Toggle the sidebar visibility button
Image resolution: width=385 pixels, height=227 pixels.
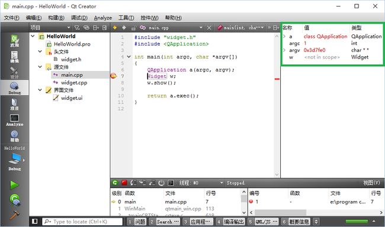point(34,221)
